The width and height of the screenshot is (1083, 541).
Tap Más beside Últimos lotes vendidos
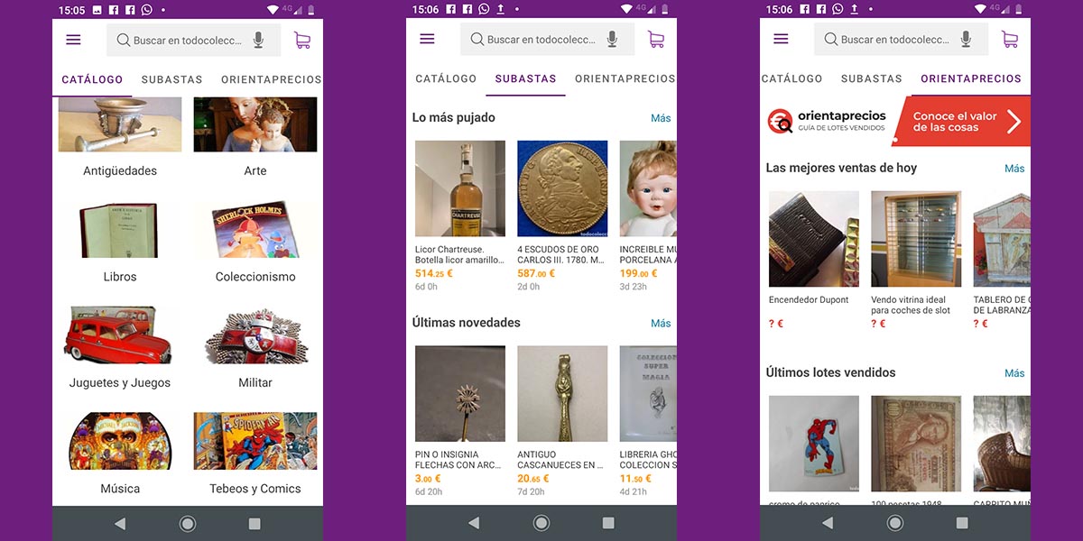(1014, 372)
